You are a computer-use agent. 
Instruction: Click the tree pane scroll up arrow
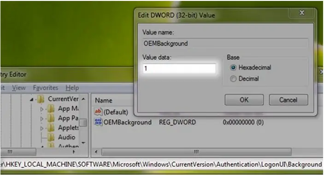(83, 99)
